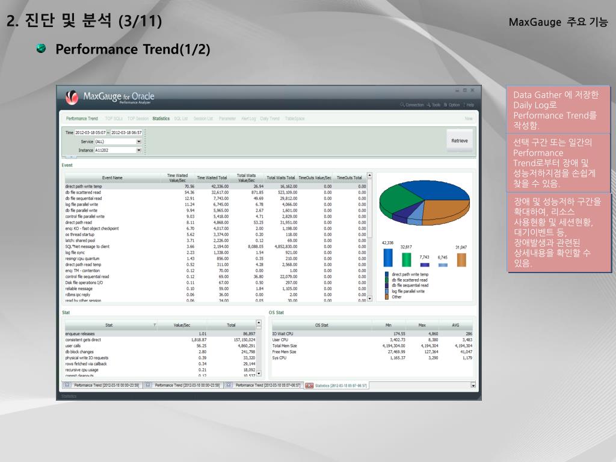616x462 pixels.
Task: Click the blue 42,336 bar in chart
Action: [388, 257]
